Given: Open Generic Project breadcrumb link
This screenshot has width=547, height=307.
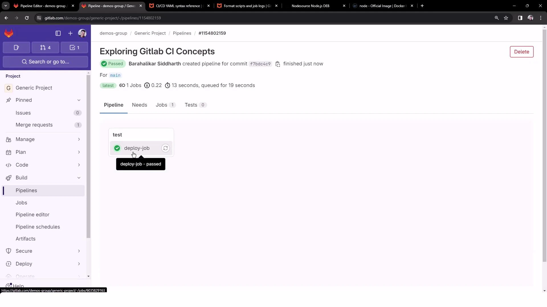Looking at the screenshot, I should click(150, 33).
